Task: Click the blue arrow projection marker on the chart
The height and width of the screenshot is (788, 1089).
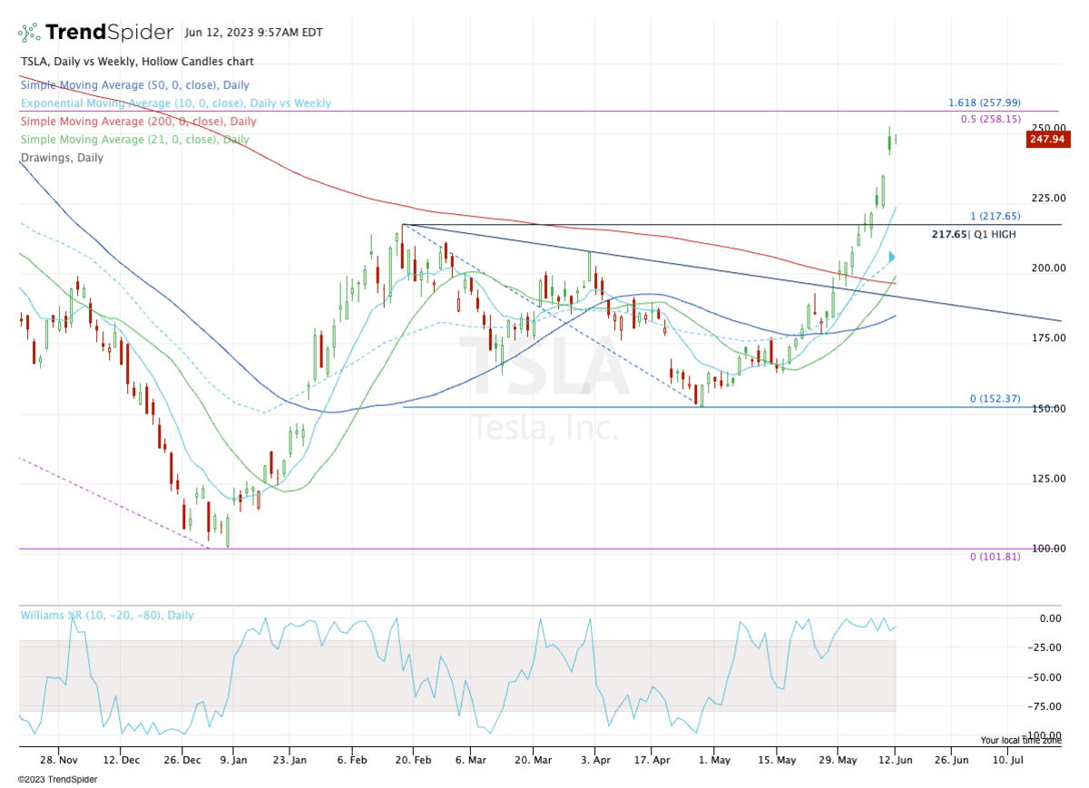Action: point(890,257)
